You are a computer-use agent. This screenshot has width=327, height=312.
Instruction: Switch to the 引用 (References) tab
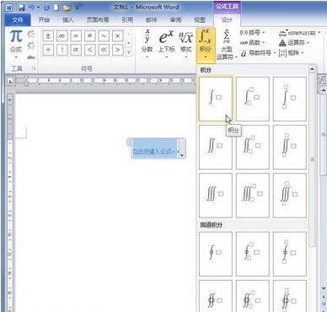tap(127, 19)
